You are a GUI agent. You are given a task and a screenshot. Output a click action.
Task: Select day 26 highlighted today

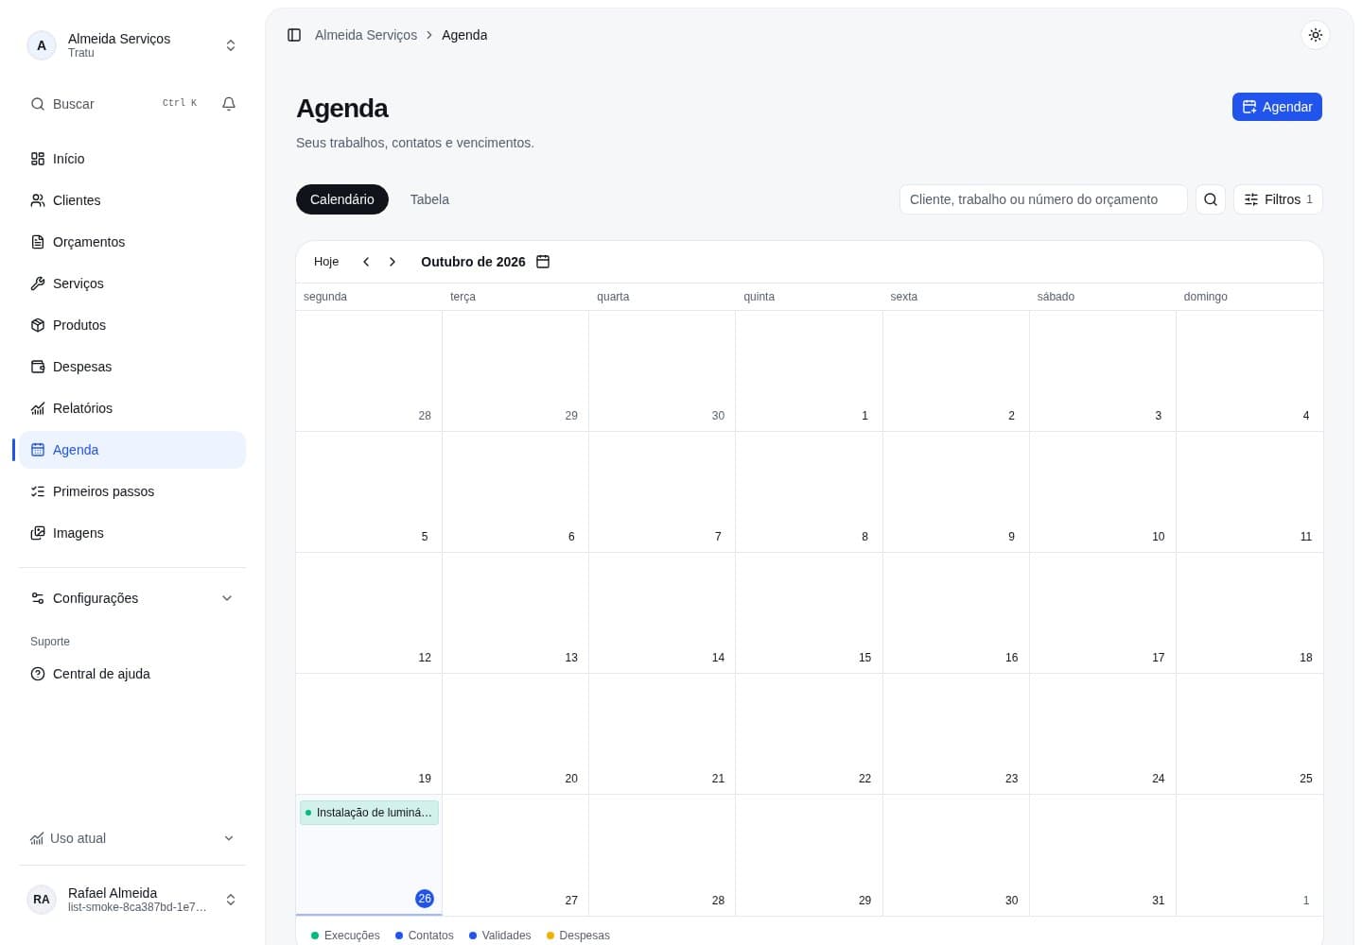point(425,899)
